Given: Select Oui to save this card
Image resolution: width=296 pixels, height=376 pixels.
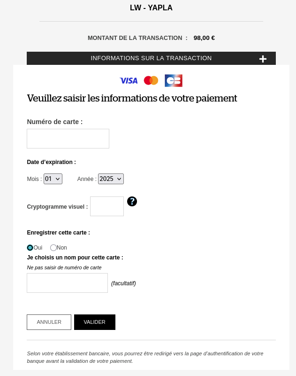Looking at the screenshot, I should [x=30, y=248].
